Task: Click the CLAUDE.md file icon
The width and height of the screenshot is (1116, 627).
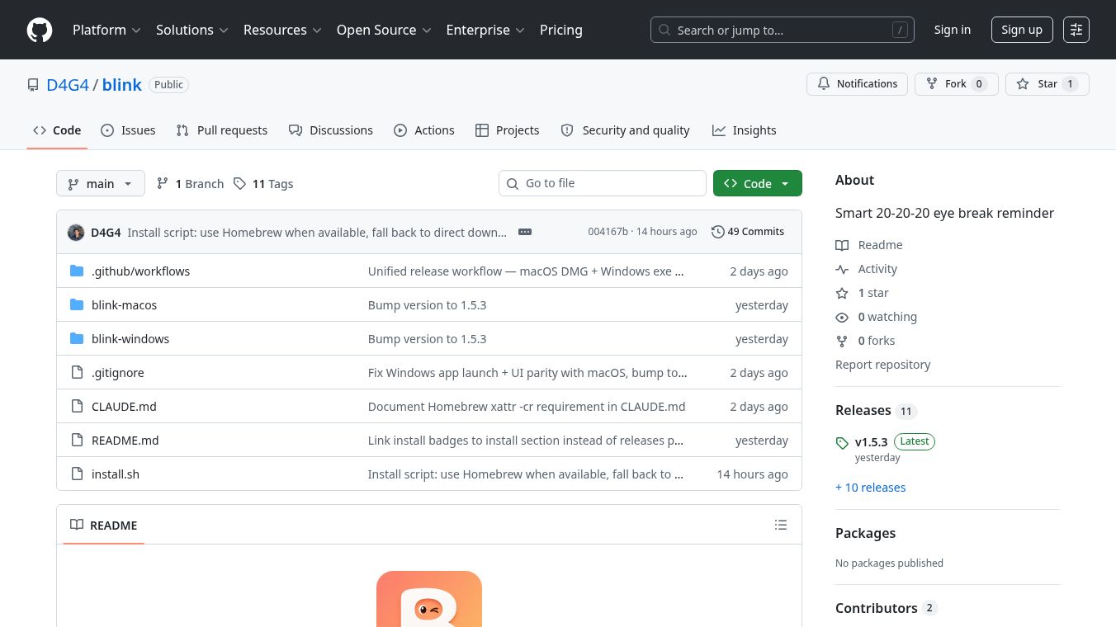Action: pos(77,406)
